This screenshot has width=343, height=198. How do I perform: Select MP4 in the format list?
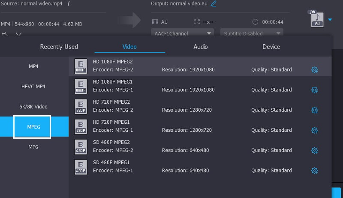click(33, 67)
